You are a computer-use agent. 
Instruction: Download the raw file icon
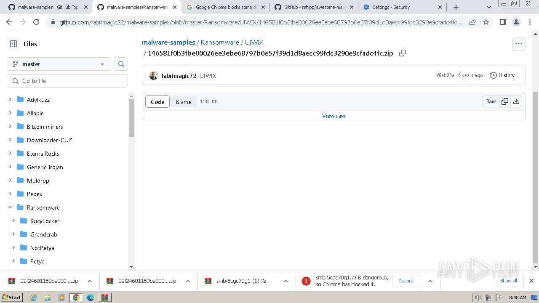[516, 101]
